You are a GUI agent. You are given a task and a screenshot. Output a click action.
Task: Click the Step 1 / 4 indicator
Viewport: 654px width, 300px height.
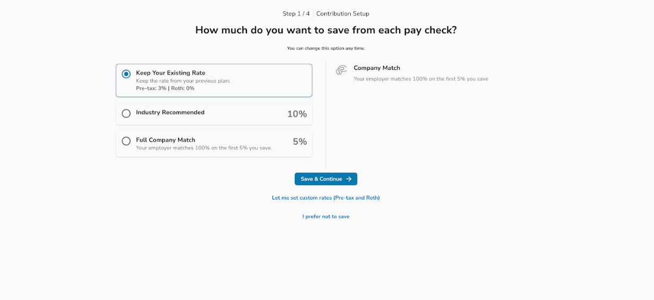click(x=296, y=14)
